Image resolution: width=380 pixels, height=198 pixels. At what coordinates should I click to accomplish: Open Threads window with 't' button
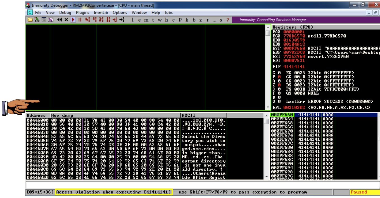pyautogui.click(x=153, y=20)
